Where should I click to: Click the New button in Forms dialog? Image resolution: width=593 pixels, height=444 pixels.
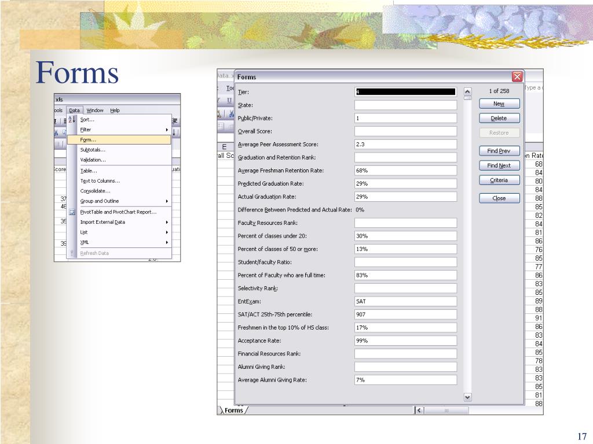[x=499, y=103]
